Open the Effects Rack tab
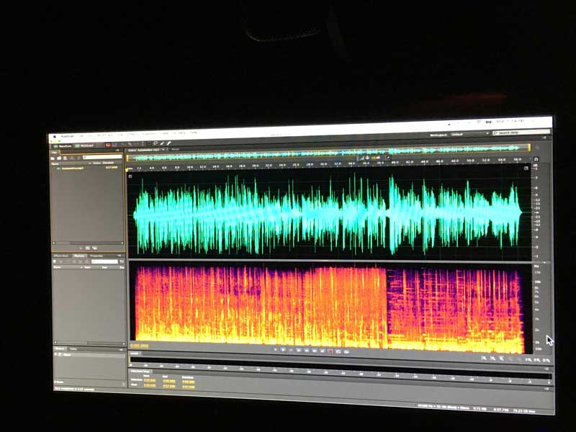576x432 pixels. coord(61,256)
